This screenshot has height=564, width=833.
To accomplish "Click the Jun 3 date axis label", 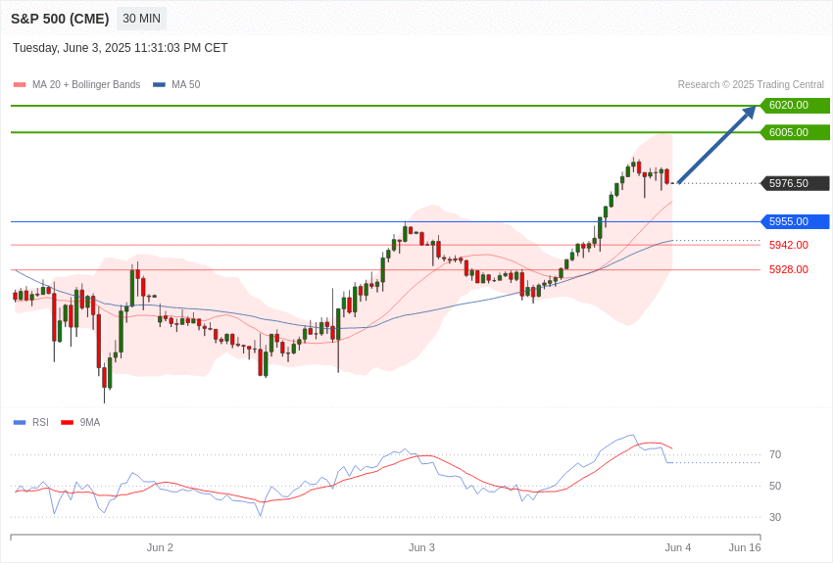I will point(421,547).
